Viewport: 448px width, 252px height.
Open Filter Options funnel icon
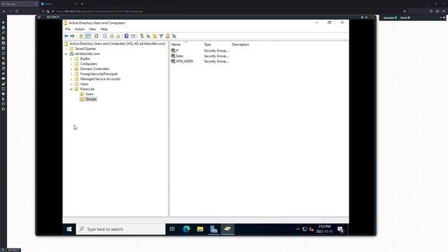[161, 36]
